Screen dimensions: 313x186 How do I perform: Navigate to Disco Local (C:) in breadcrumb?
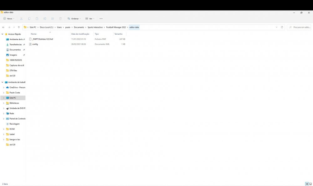(x=47, y=27)
